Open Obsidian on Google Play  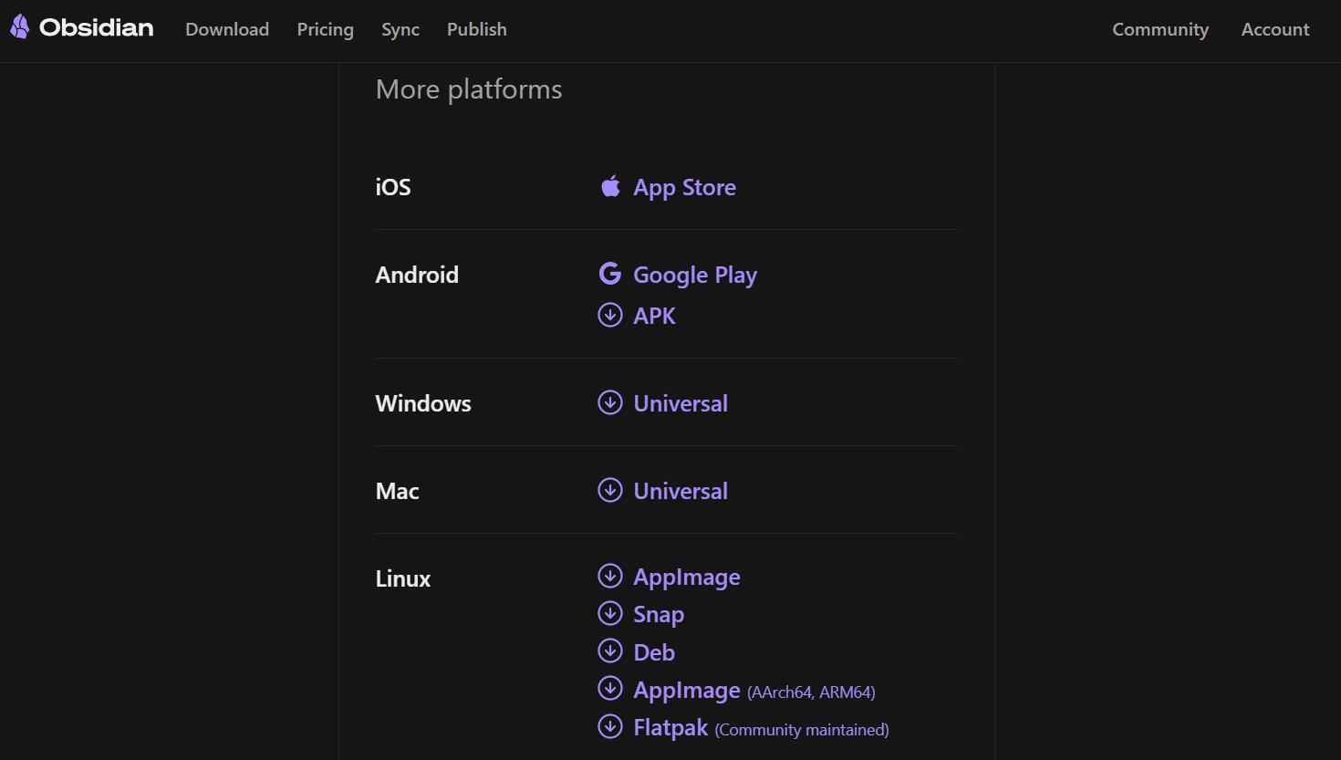694,274
